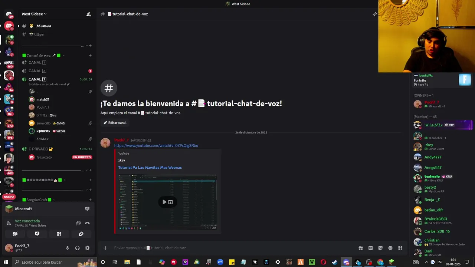Open the invite people icon beside West Sideee
The width and height of the screenshot is (475, 267).
point(89,14)
